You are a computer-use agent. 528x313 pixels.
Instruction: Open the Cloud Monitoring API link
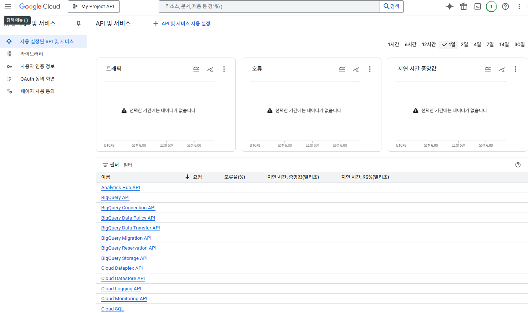click(124, 299)
